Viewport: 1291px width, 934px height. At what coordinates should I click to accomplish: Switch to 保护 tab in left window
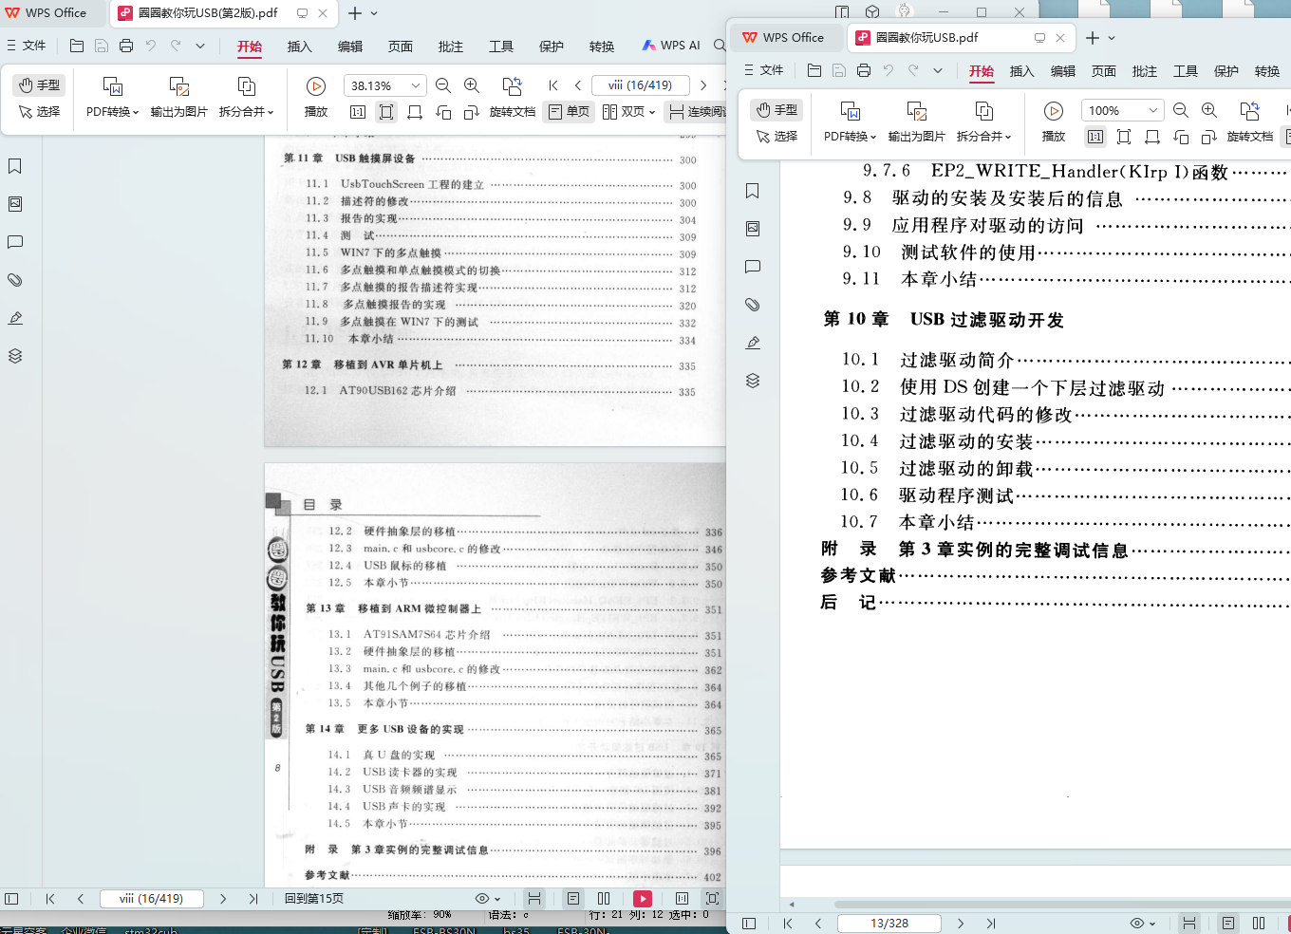tap(552, 47)
